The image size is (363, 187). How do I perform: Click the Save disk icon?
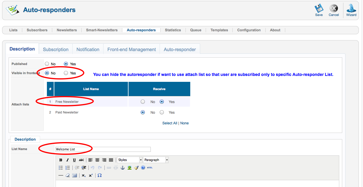319,8
